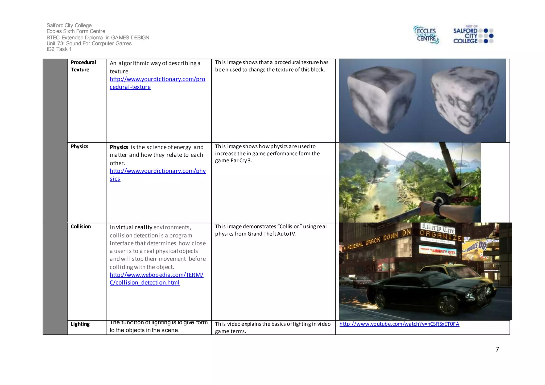545x385 pixels.
Task: Click the Procedural Texture row heading
Action: 83,66
